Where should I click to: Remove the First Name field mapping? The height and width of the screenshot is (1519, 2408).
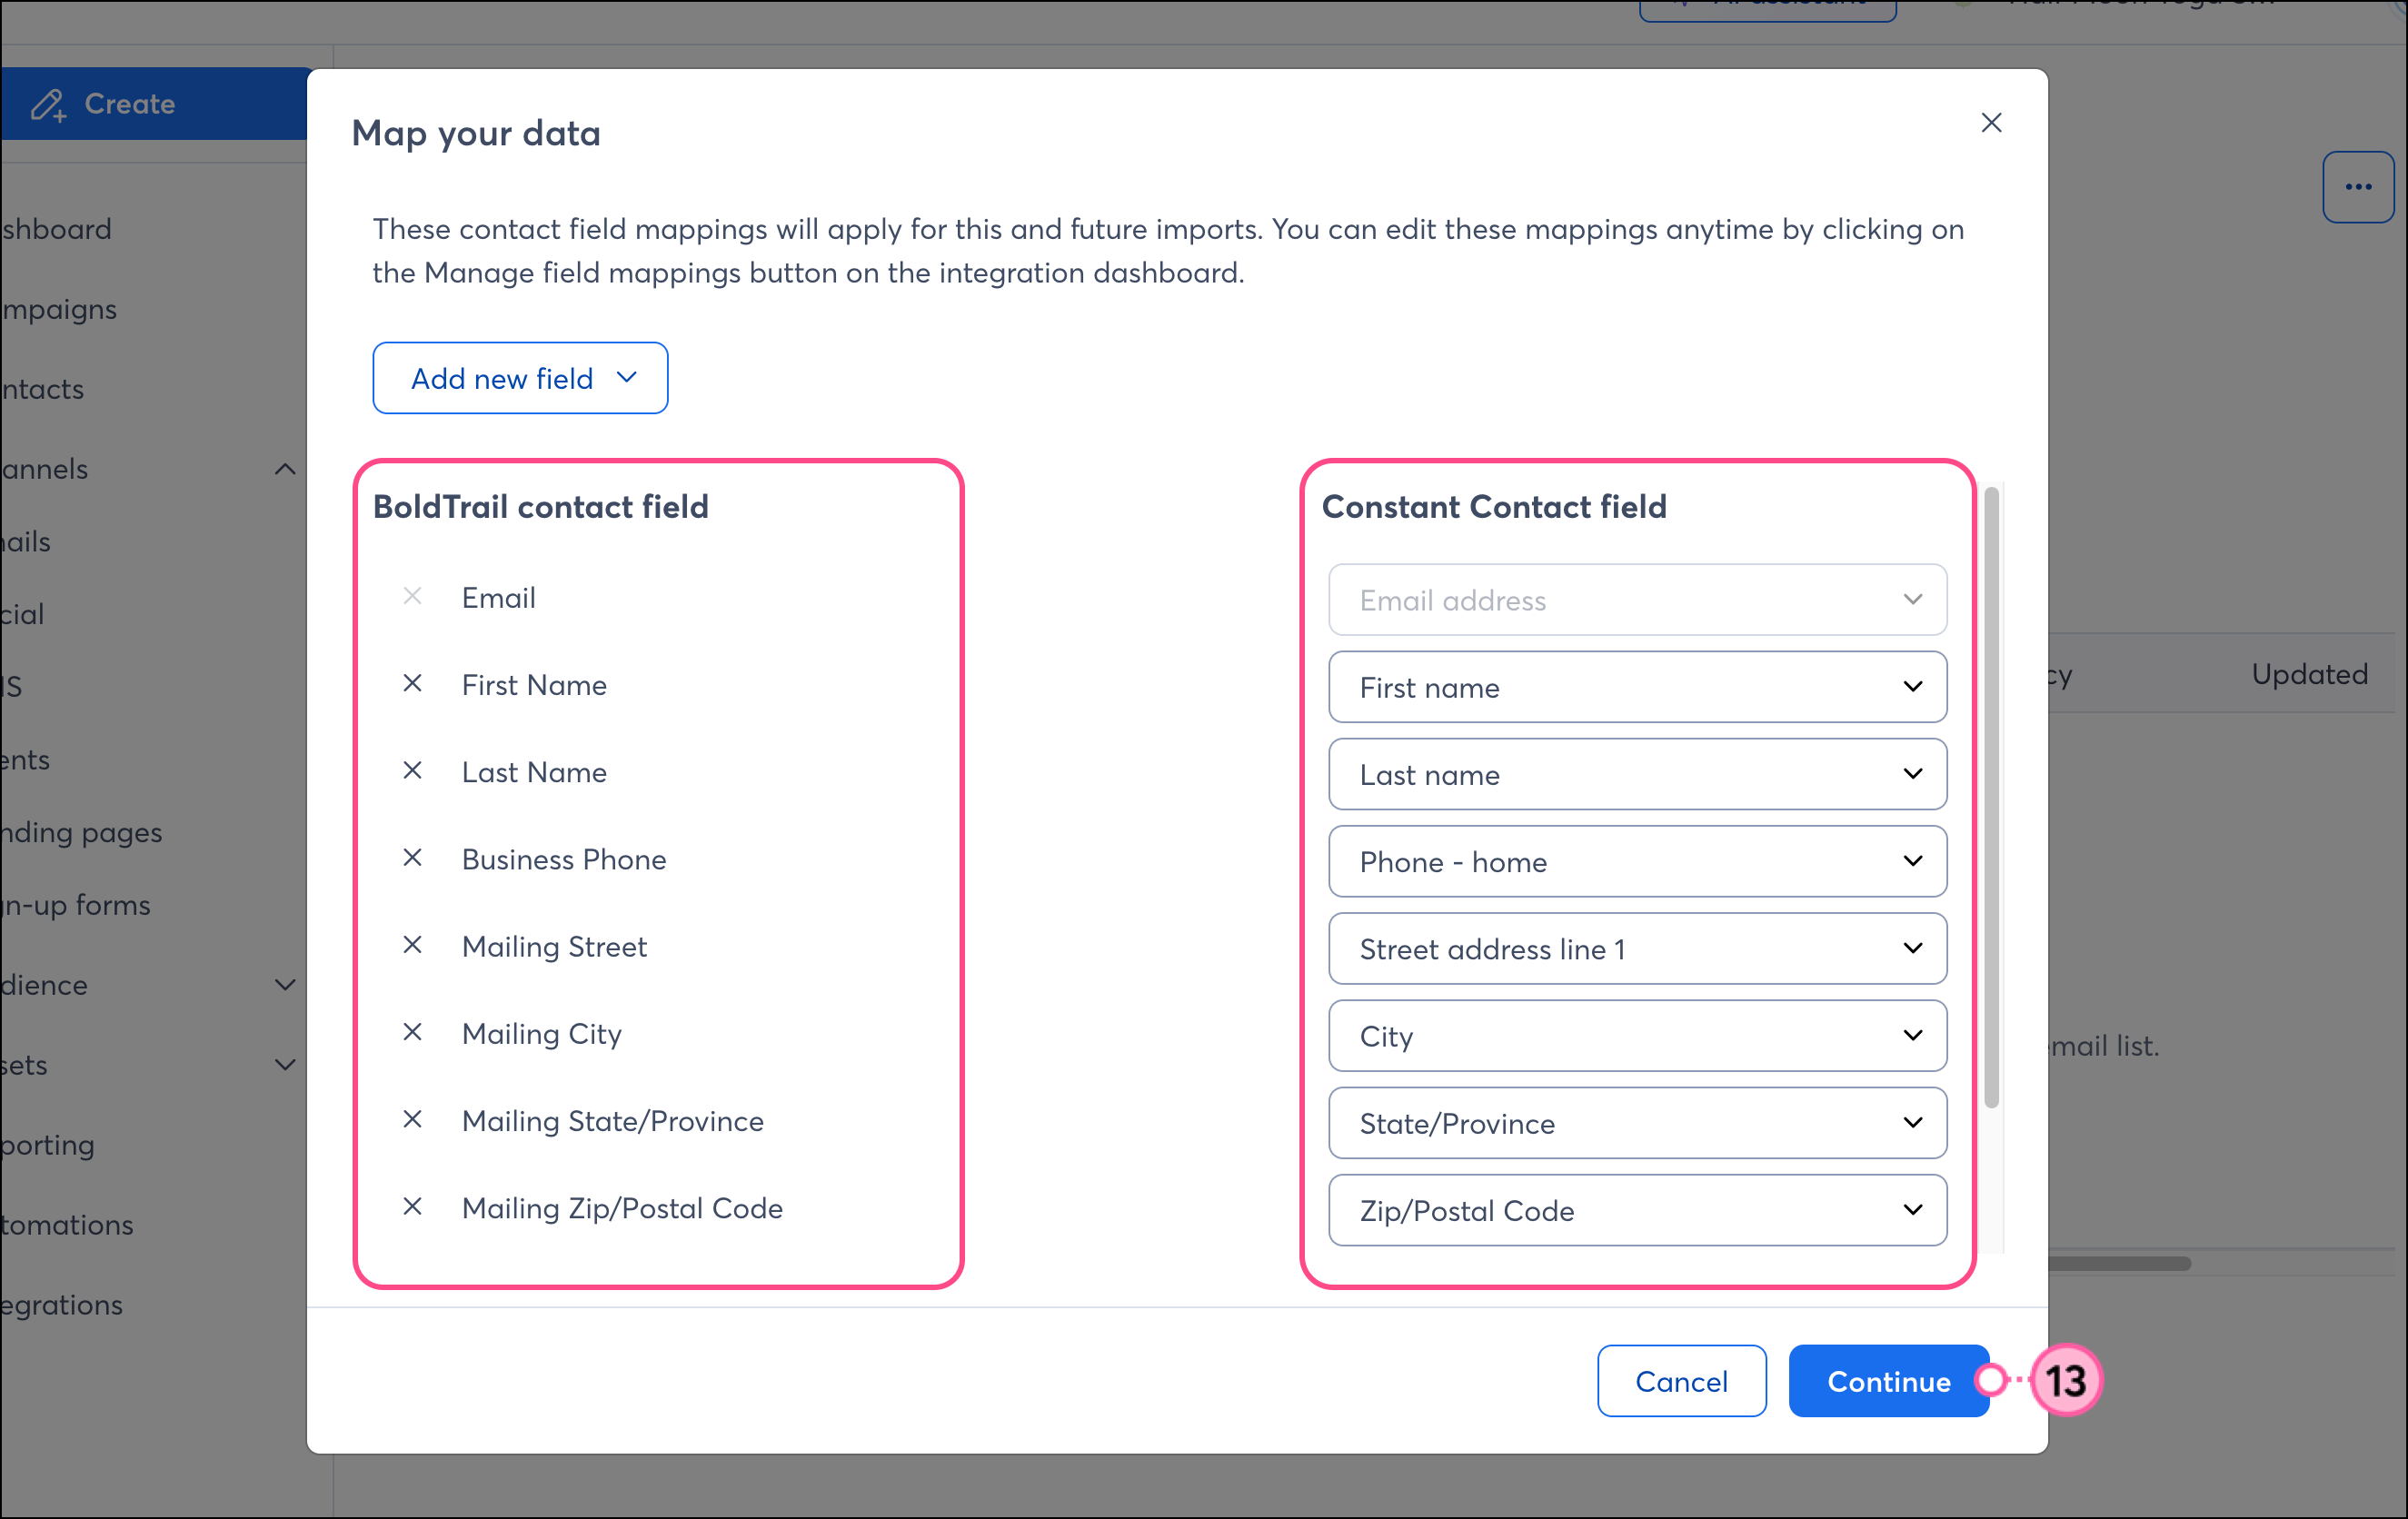(x=412, y=684)
